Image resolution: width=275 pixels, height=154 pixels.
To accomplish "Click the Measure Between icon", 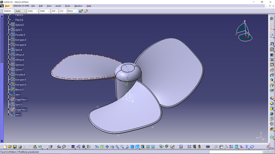I will (189, 147).
